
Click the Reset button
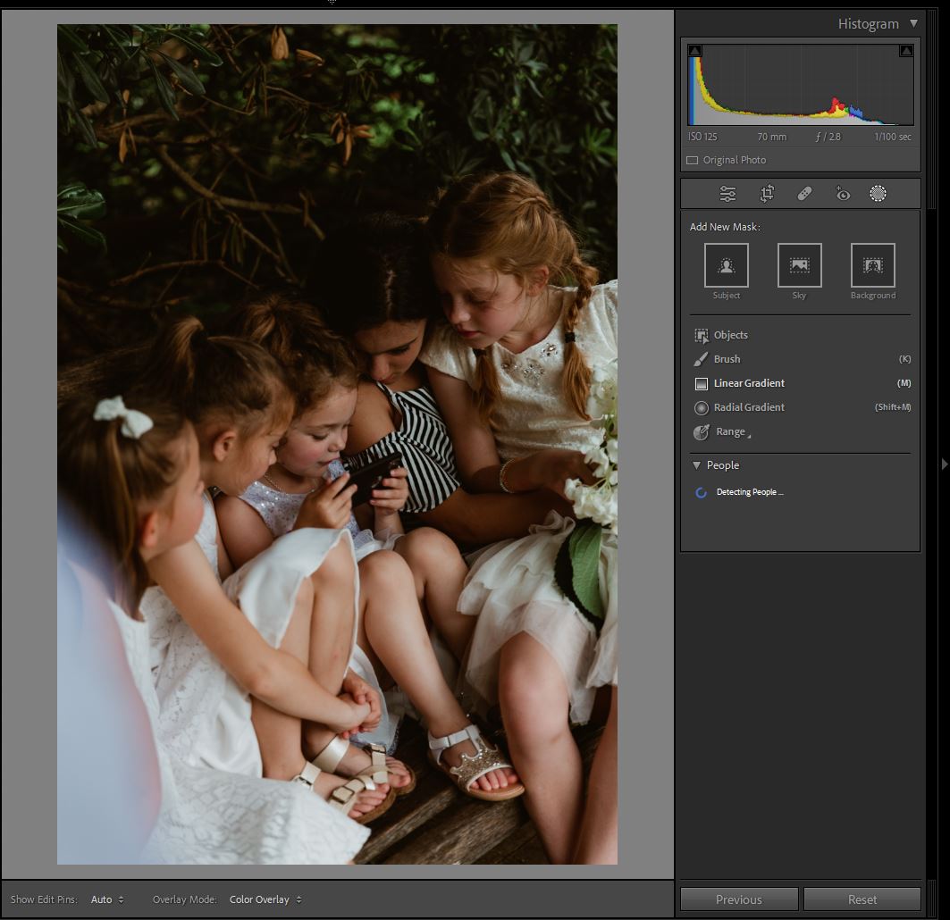(862, 899)
